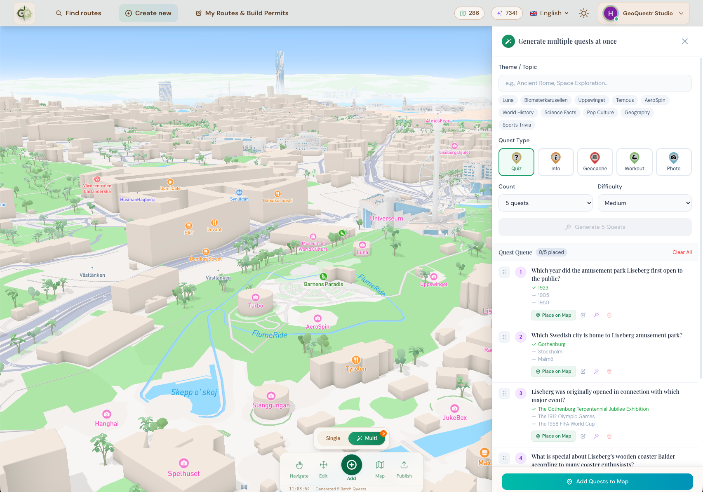Viewport: 703px width, 492px height.
Task: Edit quest 2 using the pencil icon
Action: click(x=583, y=372)
